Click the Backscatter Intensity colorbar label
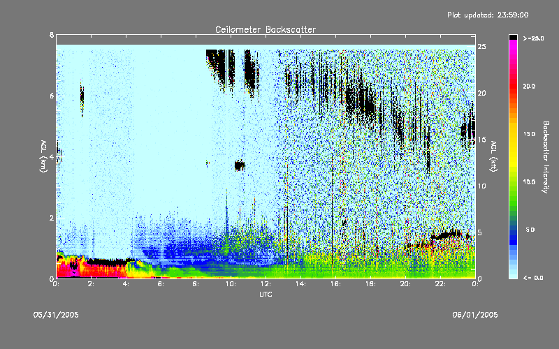The image size is (559, 349). coord(546,157)
